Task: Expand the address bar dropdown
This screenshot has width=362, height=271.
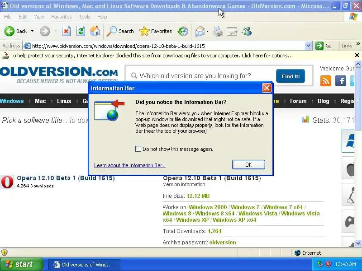Action: 308,46
